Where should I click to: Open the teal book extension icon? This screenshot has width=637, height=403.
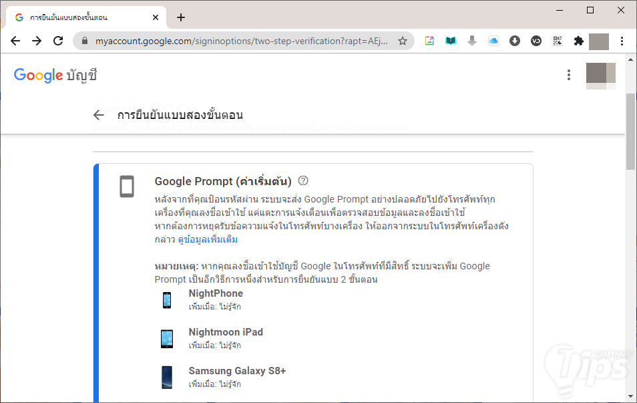pyautogui.click(x=451, y=41)
